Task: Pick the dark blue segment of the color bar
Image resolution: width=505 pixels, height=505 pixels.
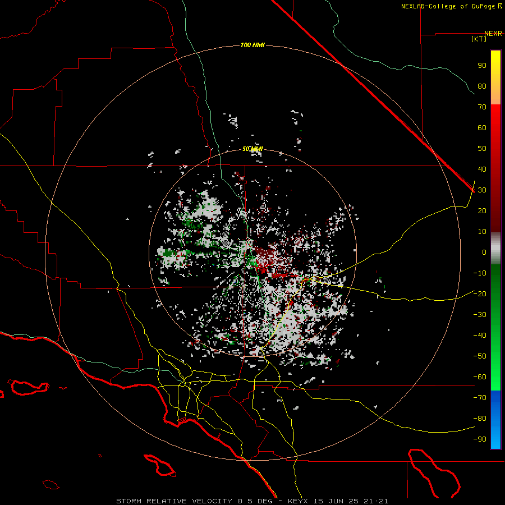Action: pyautogui.click(x=495, y=398)
